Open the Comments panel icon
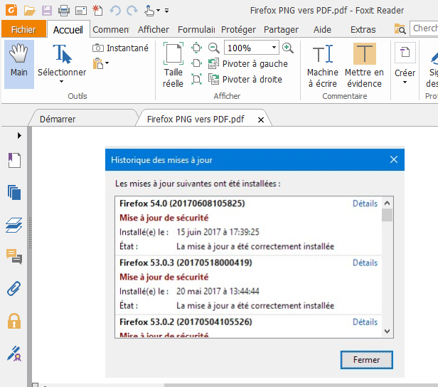 point(14,257)
